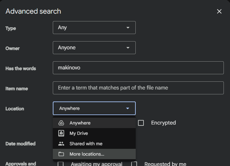Click the people icon for Shared with me
Image resolution: width=230 pixels, height=166 pixels.
[x=61, y=144]
